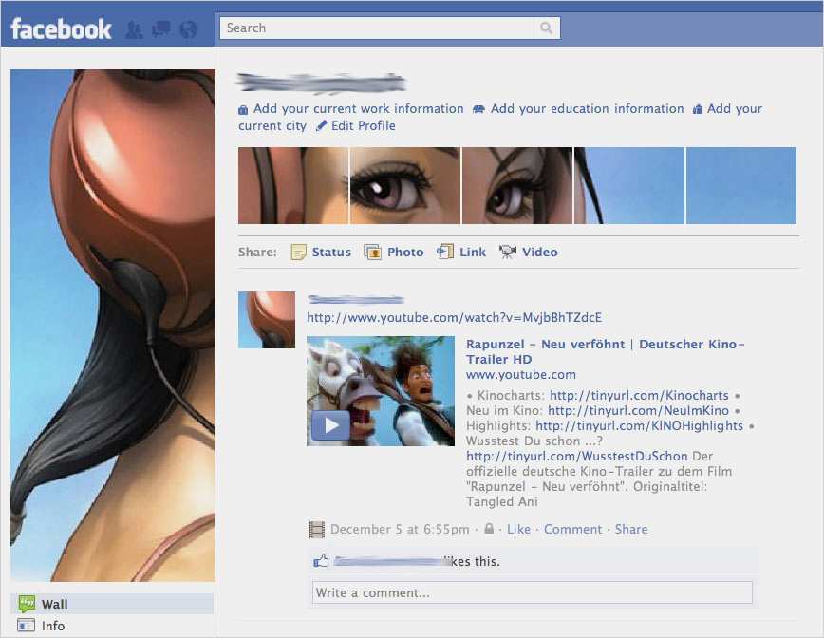The height and width of the screenshot is (638, 824).
Task: Open the www.youtube.com source link
Action: pos(521,375)
